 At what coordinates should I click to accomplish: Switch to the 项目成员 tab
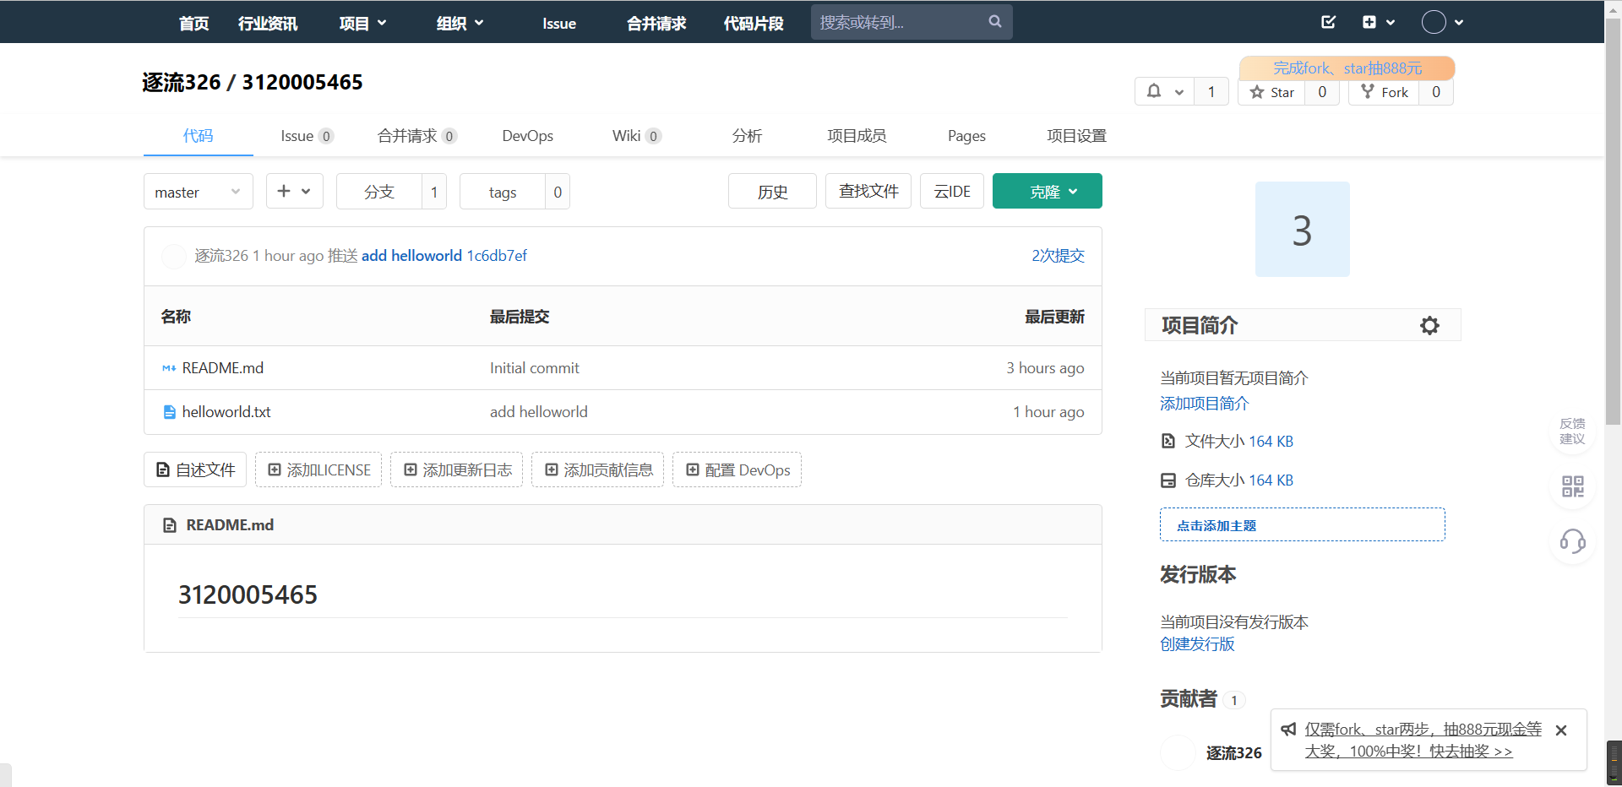tap(857, 136)
